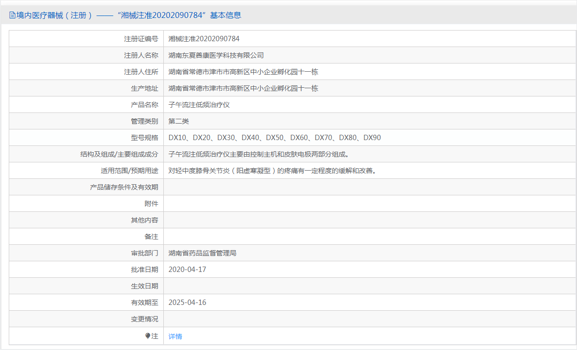The width and height of the screenshot is (577, 350).
Task: Click approving department 湖南省药品监督管理局
Action: click(x=202, y=253)
